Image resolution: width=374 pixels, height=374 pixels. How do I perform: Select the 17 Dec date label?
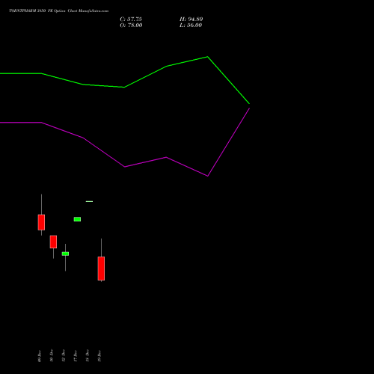(x=76, y=356)
